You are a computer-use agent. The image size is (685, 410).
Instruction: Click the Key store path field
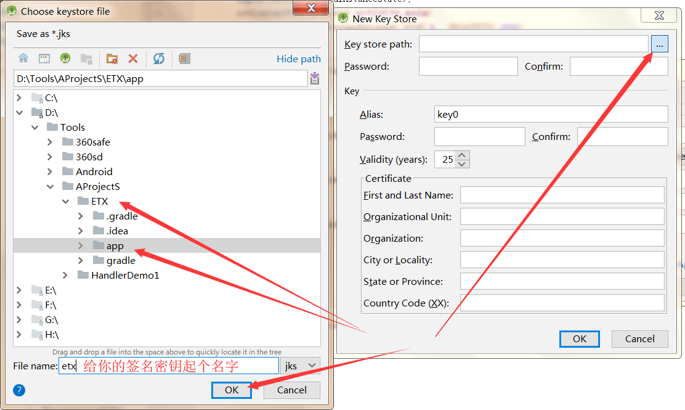point(533,44)
